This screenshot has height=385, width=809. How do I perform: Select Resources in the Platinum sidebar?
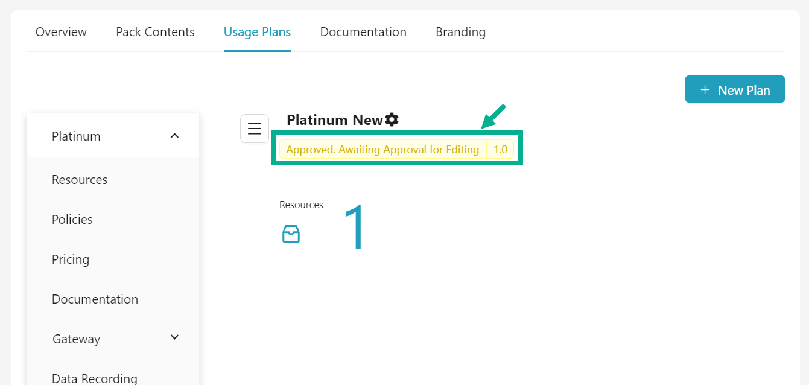click(x=80, y=180)
